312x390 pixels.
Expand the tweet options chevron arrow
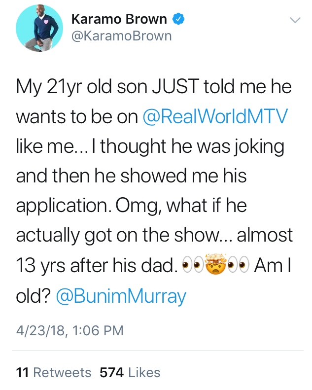(295, 20)
